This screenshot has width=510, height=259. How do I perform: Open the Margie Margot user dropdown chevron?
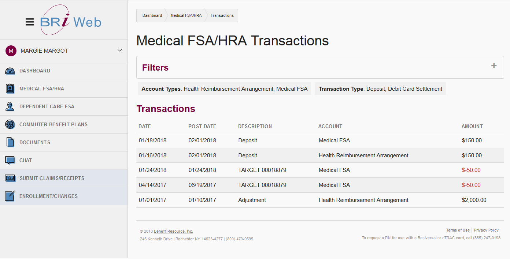(x=119, y=50)
